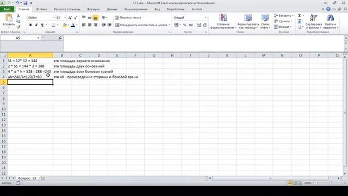This screenshot has height=196, width=348.
Task: Click the formula bar input area
Action: 203,44
